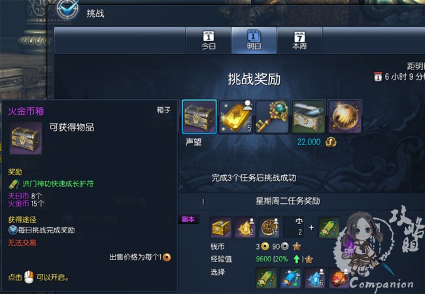Screen dimensions: 425x294
Task: Click the silver chest with scroll reward
Action: (309, 117)
